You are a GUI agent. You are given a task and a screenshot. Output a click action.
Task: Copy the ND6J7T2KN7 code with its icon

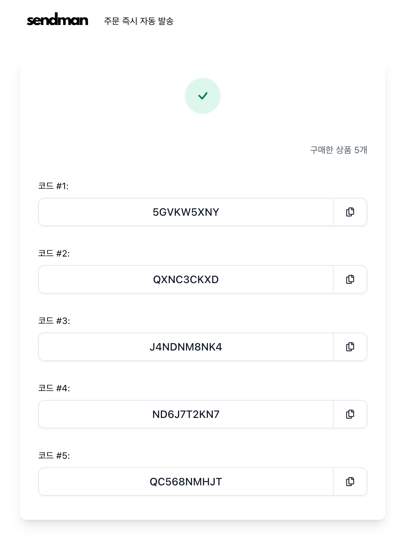(350, 414)
